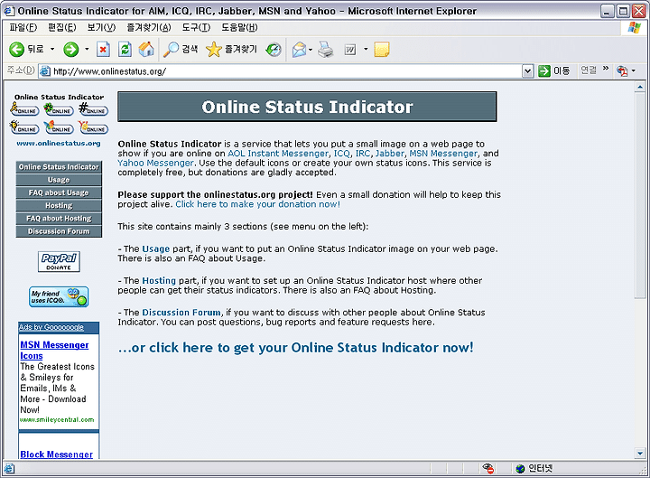Click the Edit document toolbar icon
Viewport: 650px width, 478px height.
(x=350, y=50)
